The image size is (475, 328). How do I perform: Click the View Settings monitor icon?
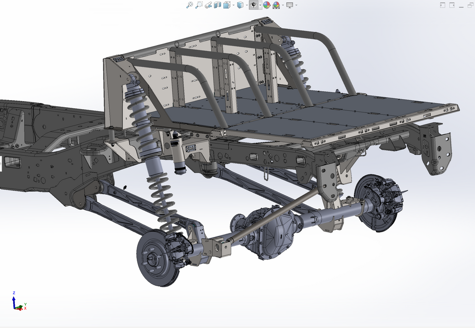[289, 5]
